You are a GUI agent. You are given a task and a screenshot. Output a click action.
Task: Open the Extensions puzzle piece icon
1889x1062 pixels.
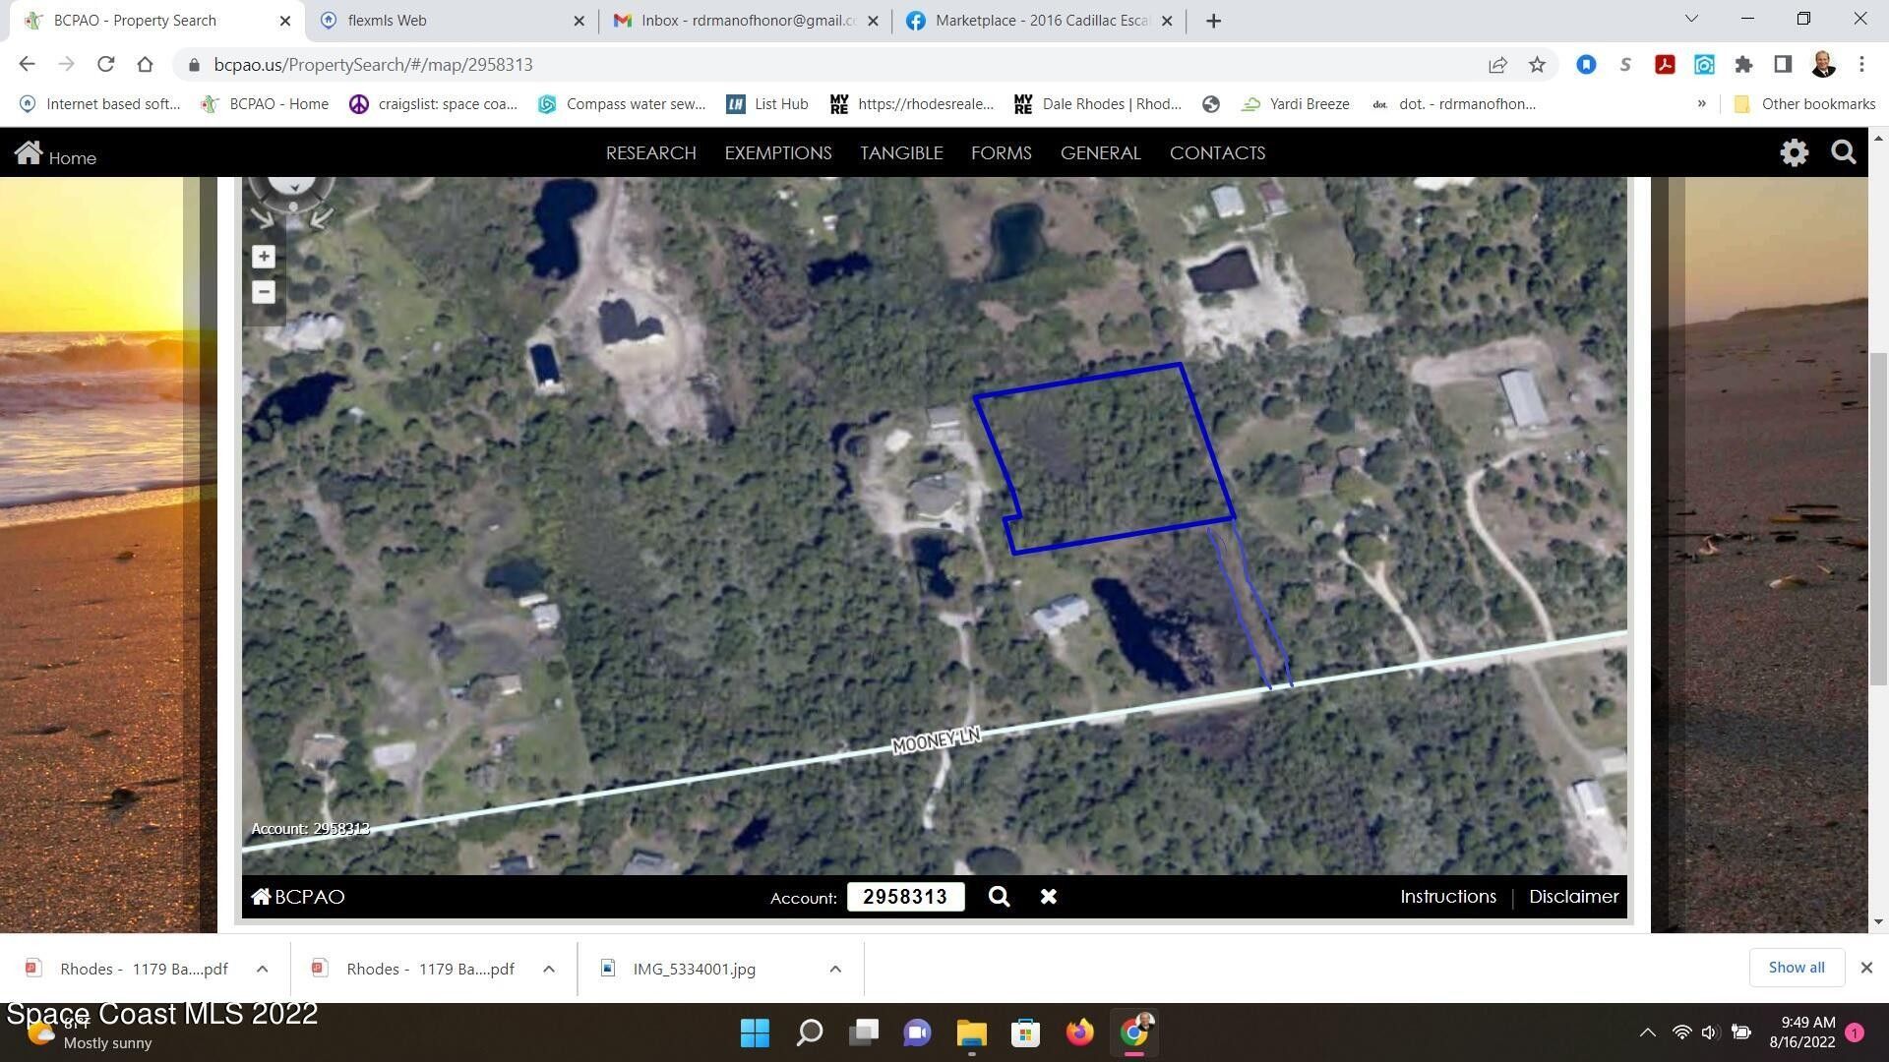1742,65
